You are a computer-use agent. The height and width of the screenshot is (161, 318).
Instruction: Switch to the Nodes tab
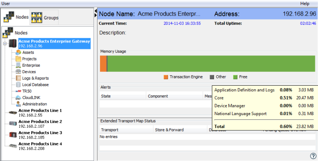16,17
